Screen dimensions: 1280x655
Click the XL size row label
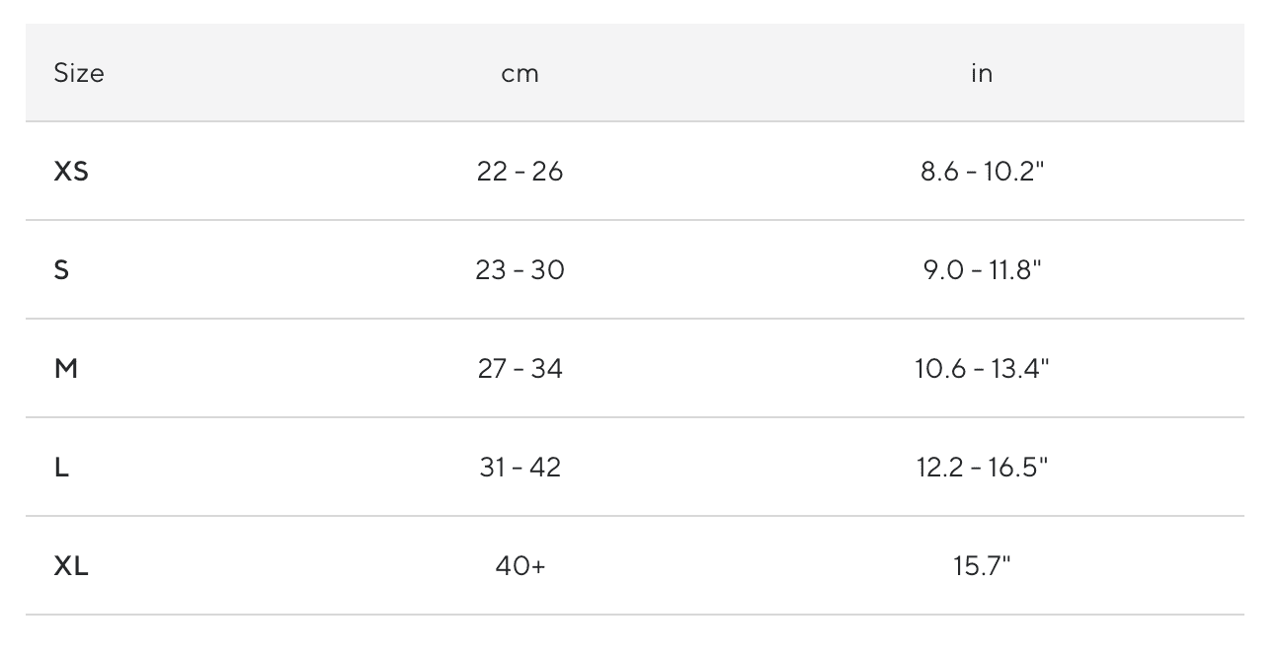tap(71, 566)
